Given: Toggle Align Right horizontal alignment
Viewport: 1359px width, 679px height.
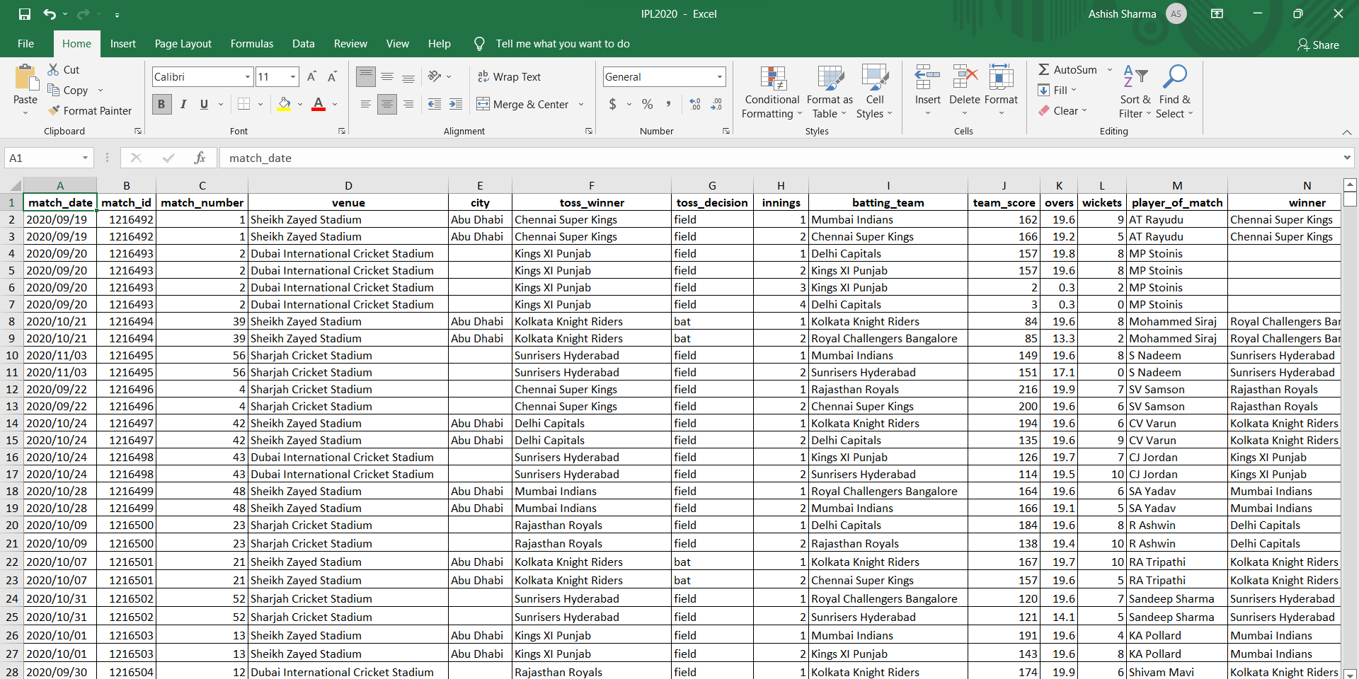Looking at the screenshot, I should [408, 104].
